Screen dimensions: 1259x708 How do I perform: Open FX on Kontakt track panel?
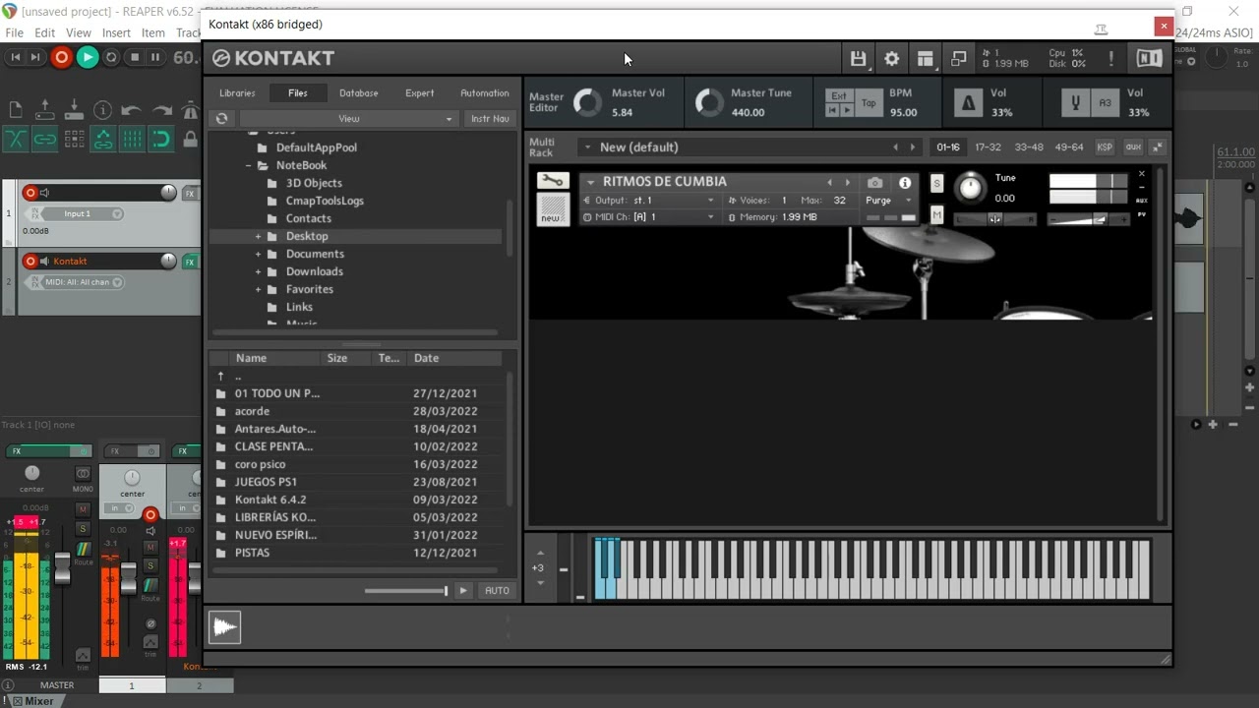[190, 262]
